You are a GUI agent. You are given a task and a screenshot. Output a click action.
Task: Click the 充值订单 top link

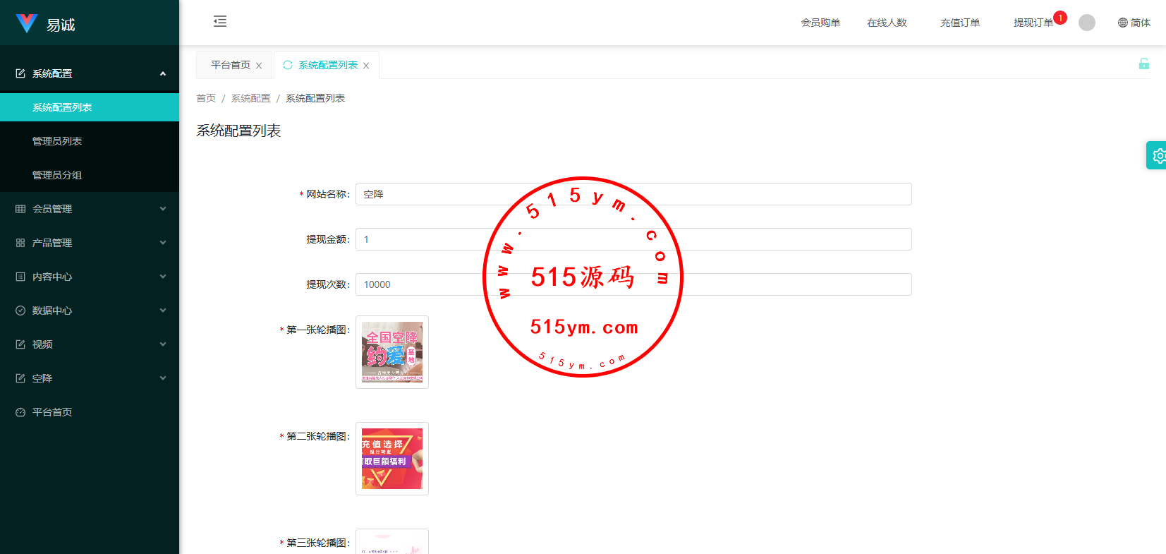[959, 23]
